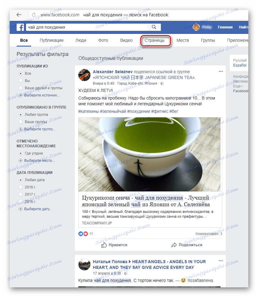The height and width of the screenshot is (297, 258).
Task: Click the search magnifier icon
Action: pos(154,27)
